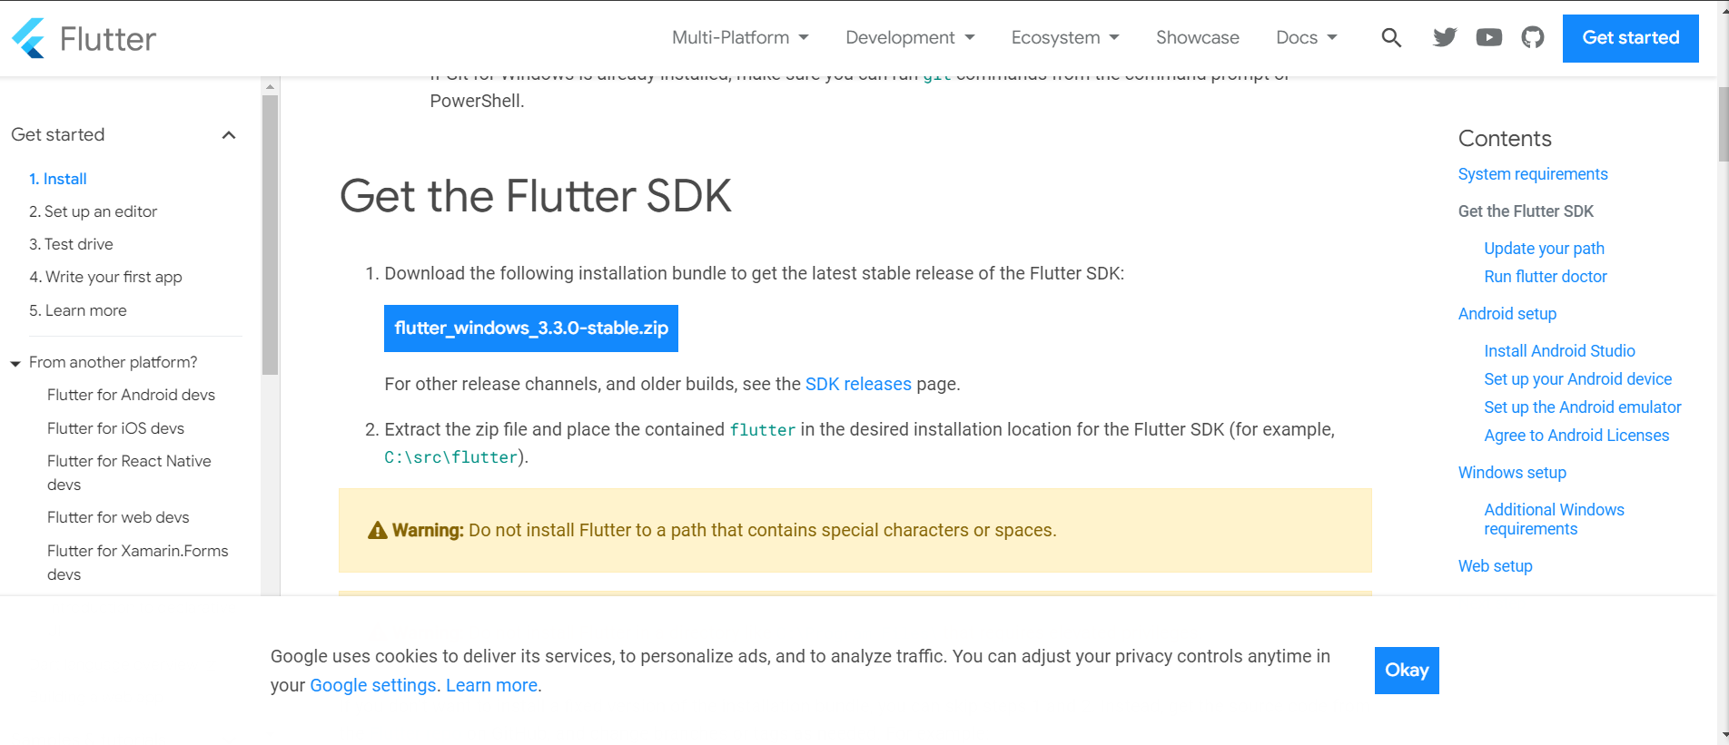1729x745 pixels.
Task: Jump to Additional Windows requirements
Action: pos(1554,519)
